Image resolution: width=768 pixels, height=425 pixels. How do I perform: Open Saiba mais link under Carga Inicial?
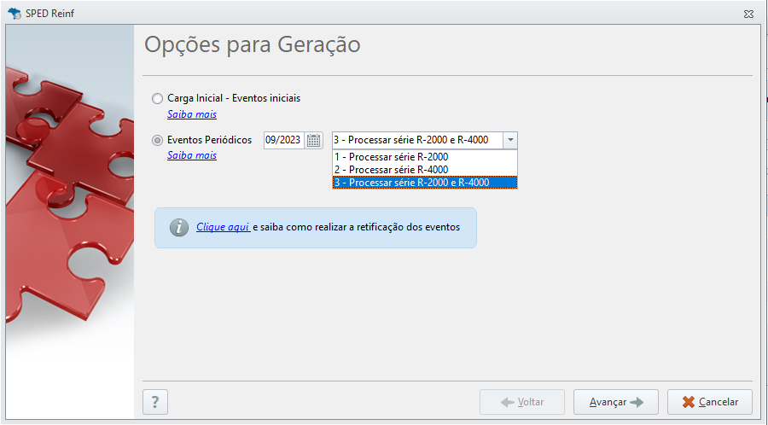pos(192,114)
